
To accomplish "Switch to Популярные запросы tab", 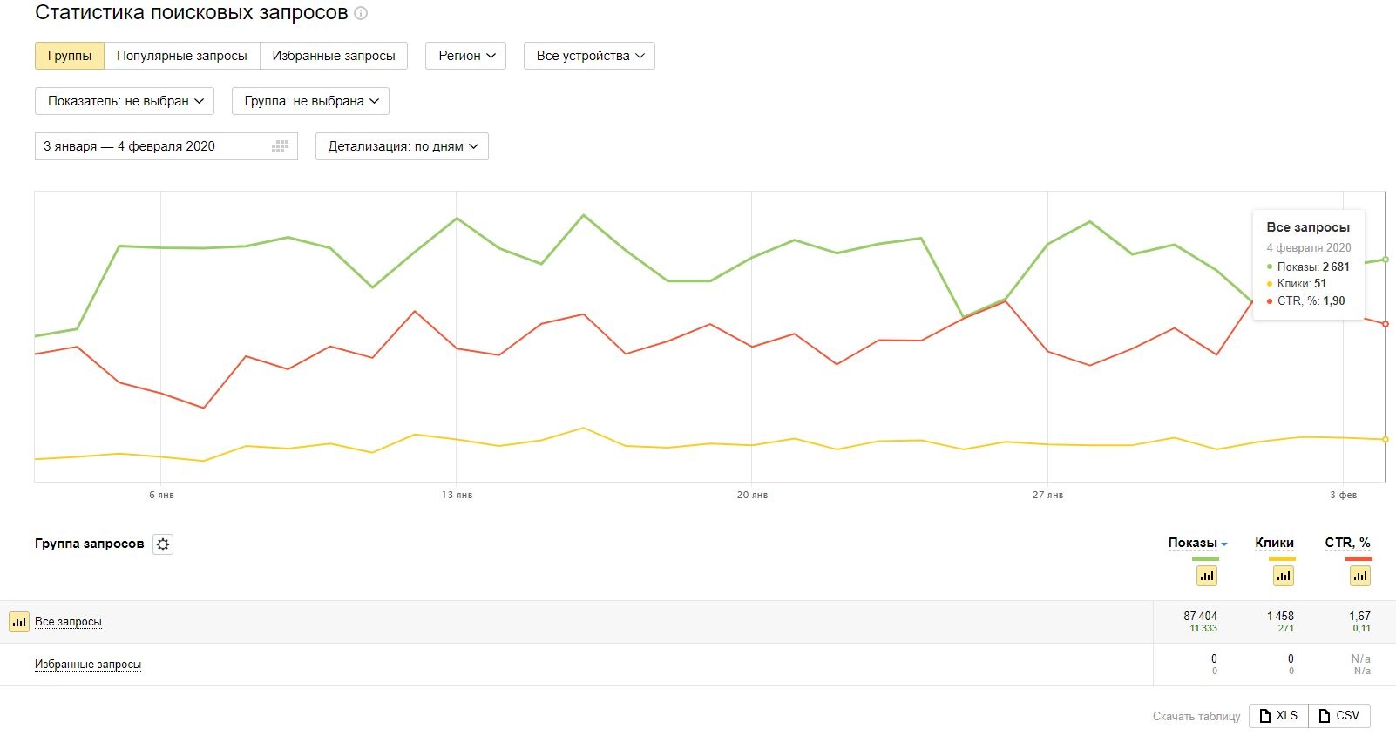I will pos(182,56).
